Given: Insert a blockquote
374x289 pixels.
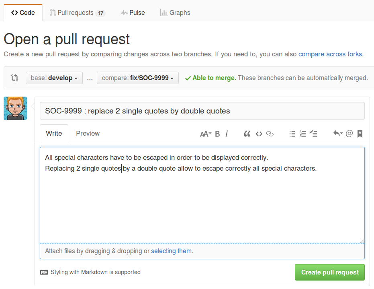Looking at the screenshot, I should [x=247, y=134].
